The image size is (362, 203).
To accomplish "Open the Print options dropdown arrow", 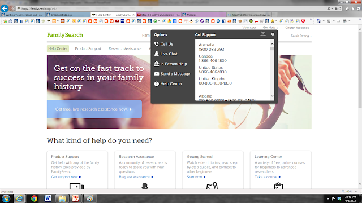I will point(350,21).
